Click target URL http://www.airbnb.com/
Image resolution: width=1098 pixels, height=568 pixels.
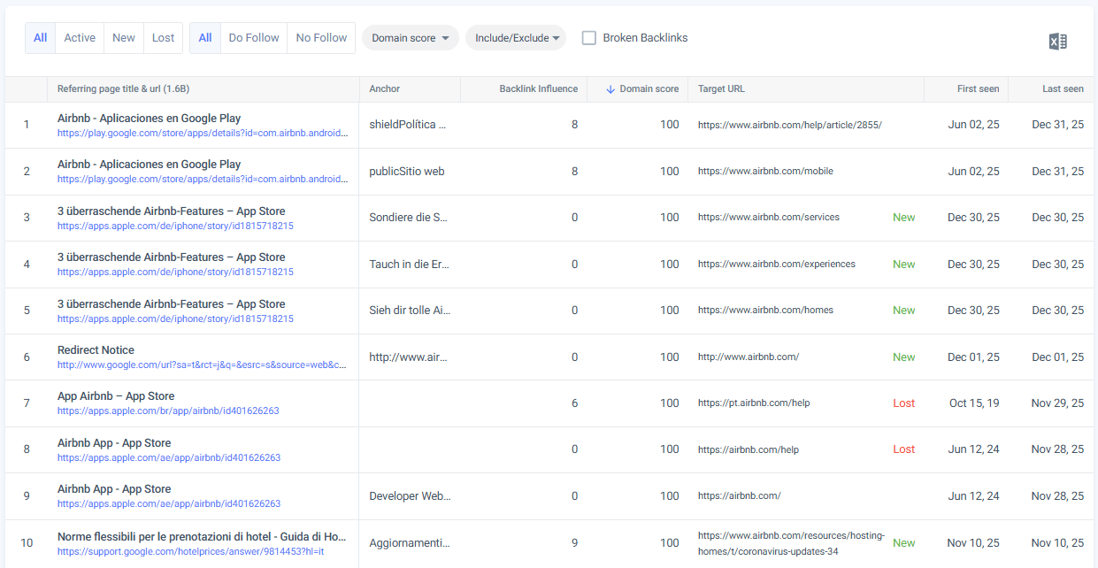click(749, 357)
